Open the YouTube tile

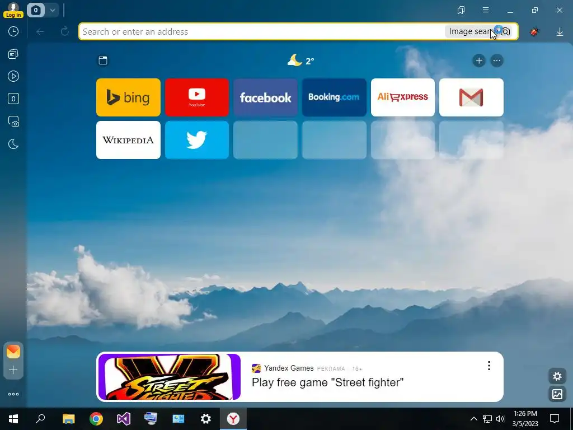coord(197,97)
